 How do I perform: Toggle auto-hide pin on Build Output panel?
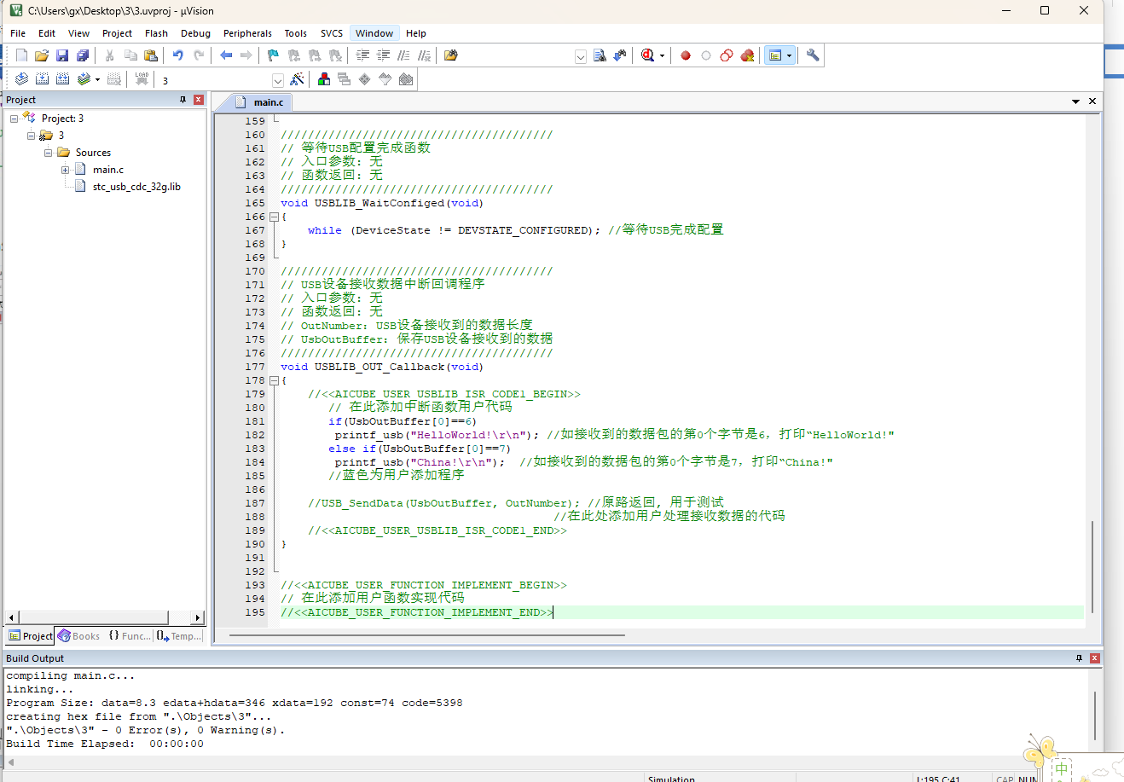(x=1079, y=658)
